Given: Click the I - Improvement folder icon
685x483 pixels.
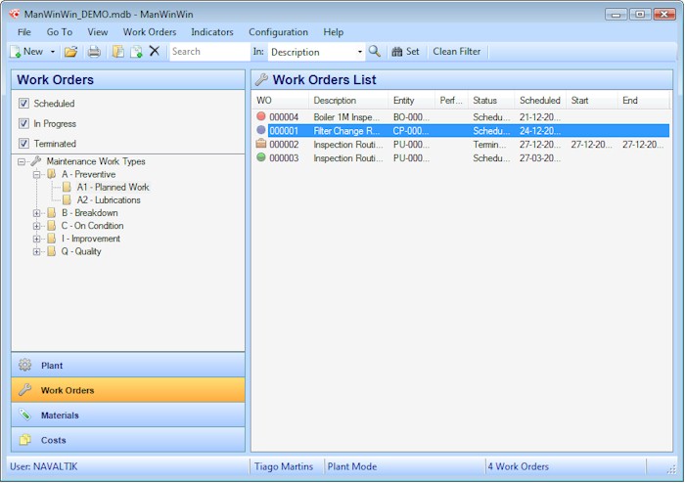Looking at the screenshot, I should tap(52, 239).
